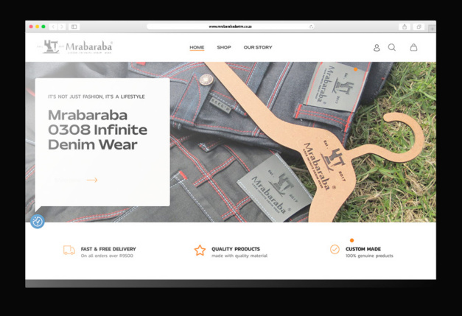Viewport: 462px width, 316px height.
Task: Click the Mrabaraba logo in header
Action: click(x=75, y=47)
